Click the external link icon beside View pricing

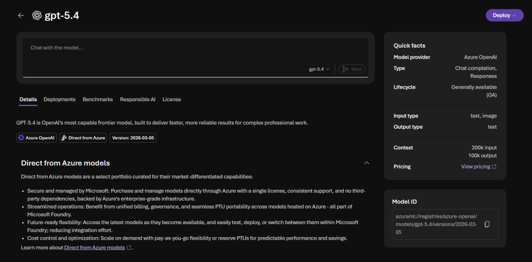[x=494, y=167]
